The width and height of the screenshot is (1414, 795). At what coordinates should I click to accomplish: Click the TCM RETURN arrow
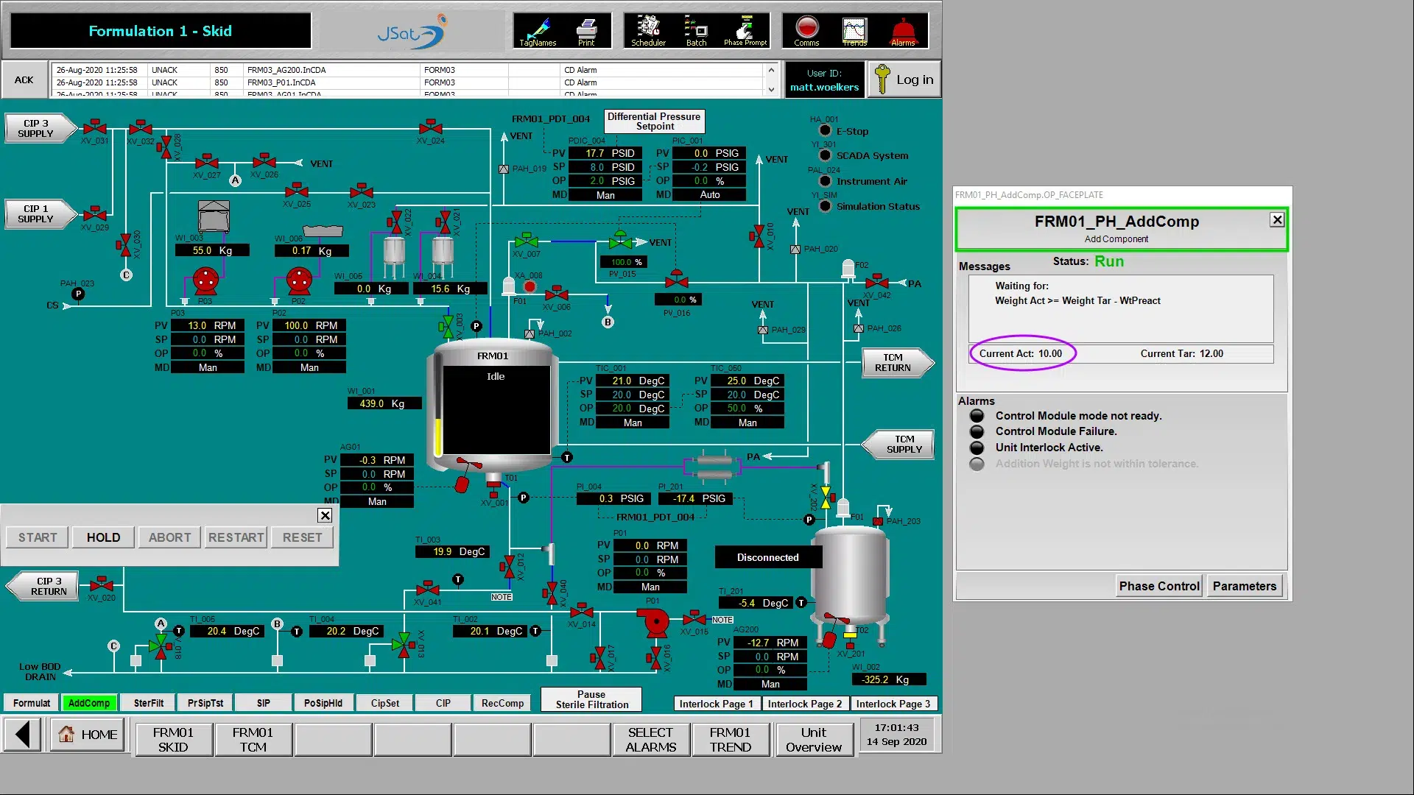(897, 362)
